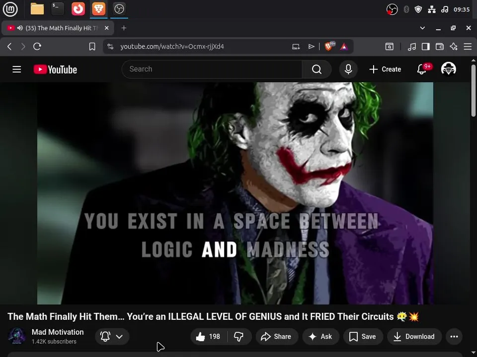Click the youtube.com URL address field
Viewport: 477px width, 357px height.
click(172, 47)
